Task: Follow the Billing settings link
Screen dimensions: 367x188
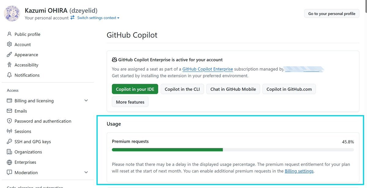Action: coord(299,171)
